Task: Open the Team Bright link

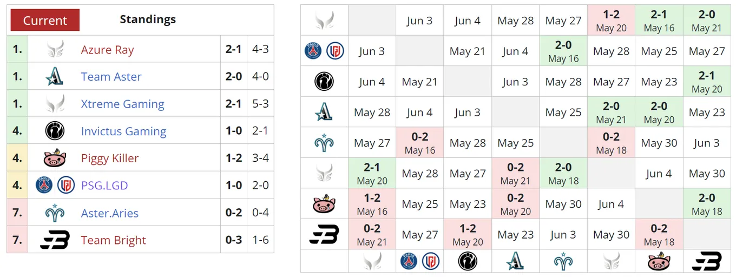Action: (x=114, y=240)
